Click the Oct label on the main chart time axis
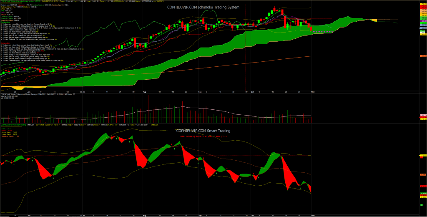Viewport: 427px width, 217px height. 253,91
